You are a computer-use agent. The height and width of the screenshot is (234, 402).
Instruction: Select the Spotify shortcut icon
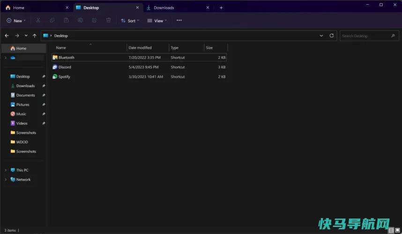point(55,77)
